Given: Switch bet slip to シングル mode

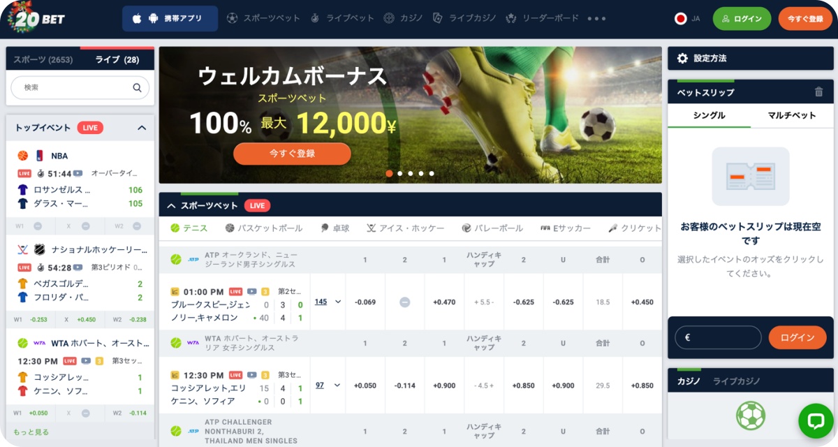Looking at the screenshot, I should pos(709,116).
